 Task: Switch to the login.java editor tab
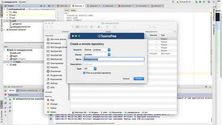pos(109,6)
